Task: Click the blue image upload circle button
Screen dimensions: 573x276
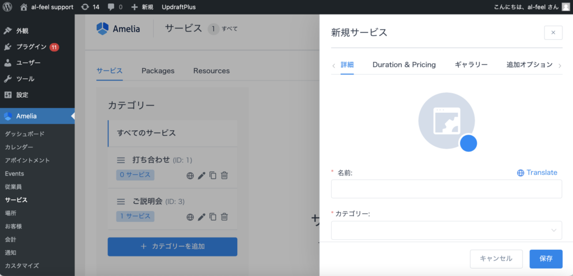Action: [468, 143]
